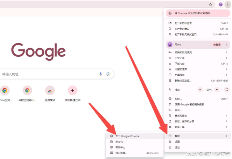Search by image with the Lens camera icon
Screen dimensions: 232x159
108,74
